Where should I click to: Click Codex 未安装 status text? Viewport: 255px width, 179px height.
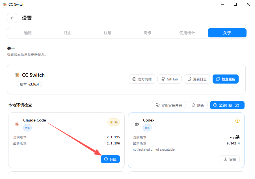235,137
